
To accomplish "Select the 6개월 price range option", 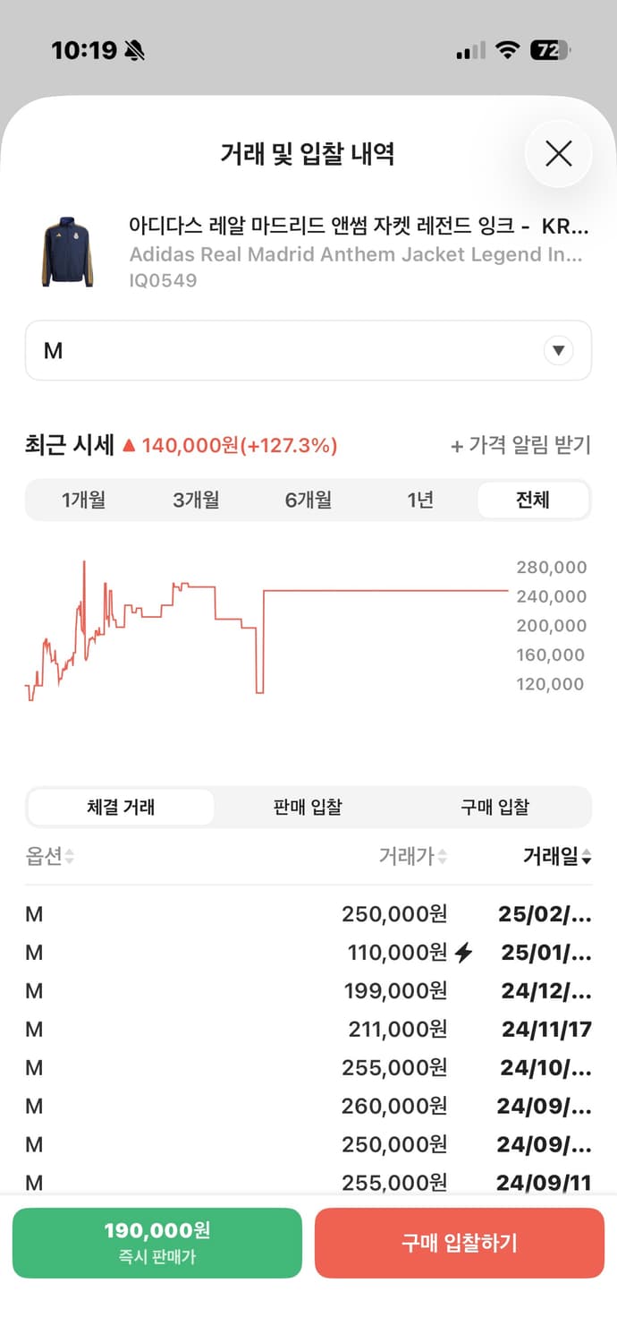I will pos(308,500).
